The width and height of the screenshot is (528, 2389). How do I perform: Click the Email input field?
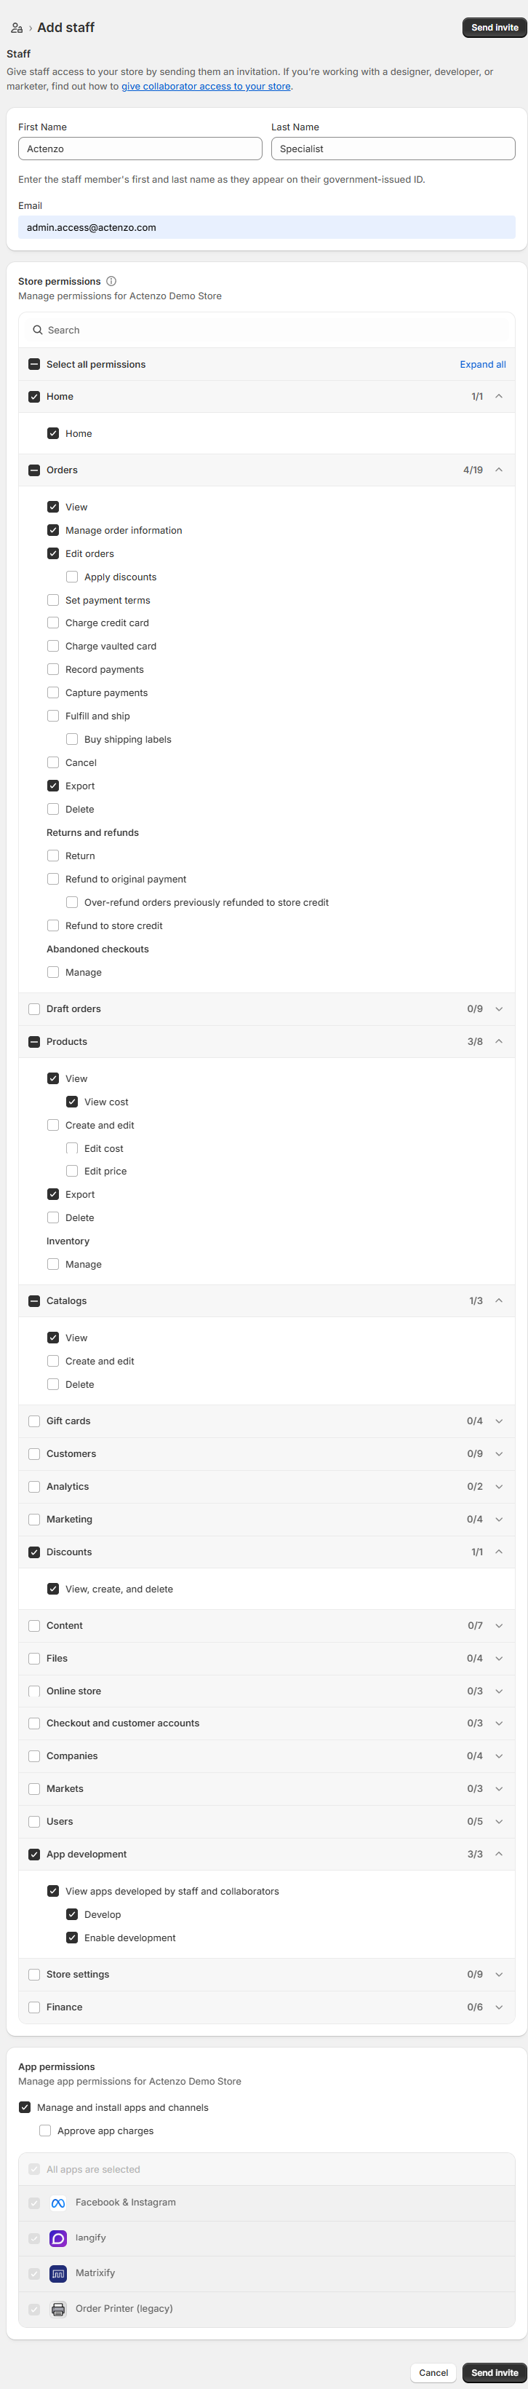click(267, 227)
